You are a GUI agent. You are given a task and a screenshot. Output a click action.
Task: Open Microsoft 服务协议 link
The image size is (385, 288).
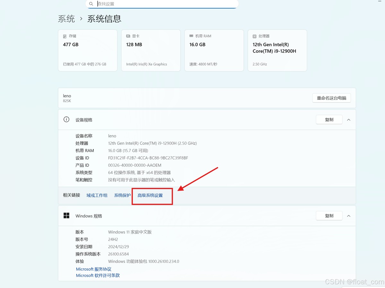(94, 269)
